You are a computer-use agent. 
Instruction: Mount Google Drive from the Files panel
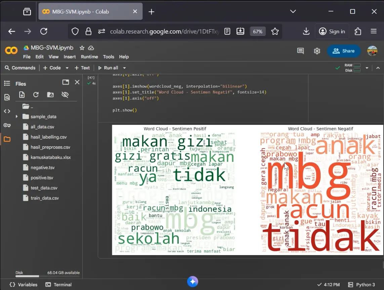click(50, 95)
